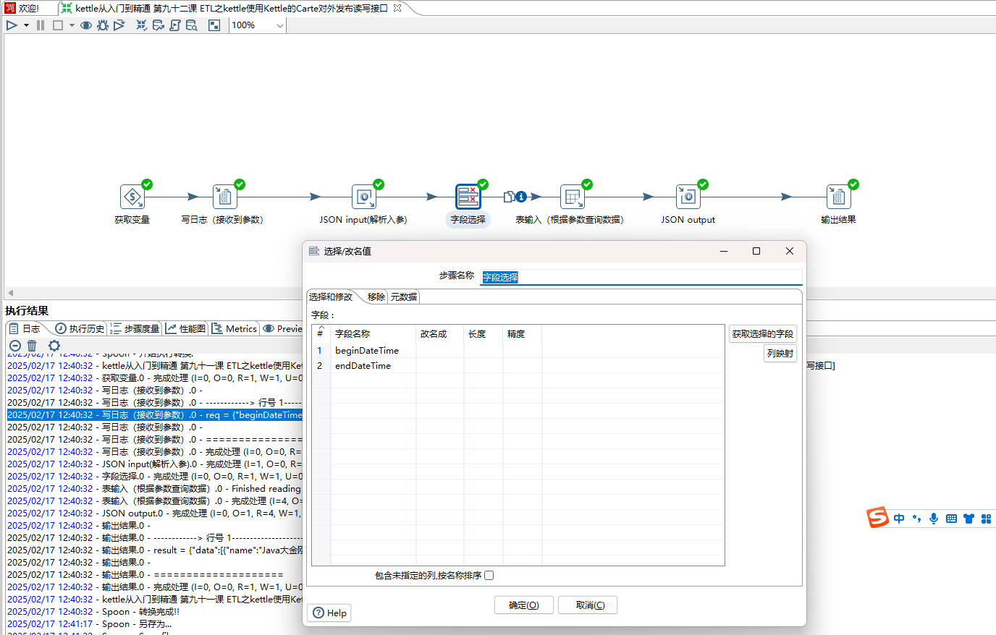Generate SQL script icon in toolbar
Viewport: 996px width, 635px height.
pyautogui.click(x=175, y=25)
